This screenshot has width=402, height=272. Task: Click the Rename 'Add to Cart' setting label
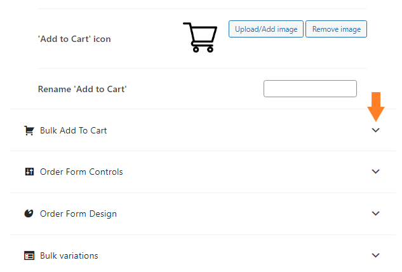click(x=83, y=89)
